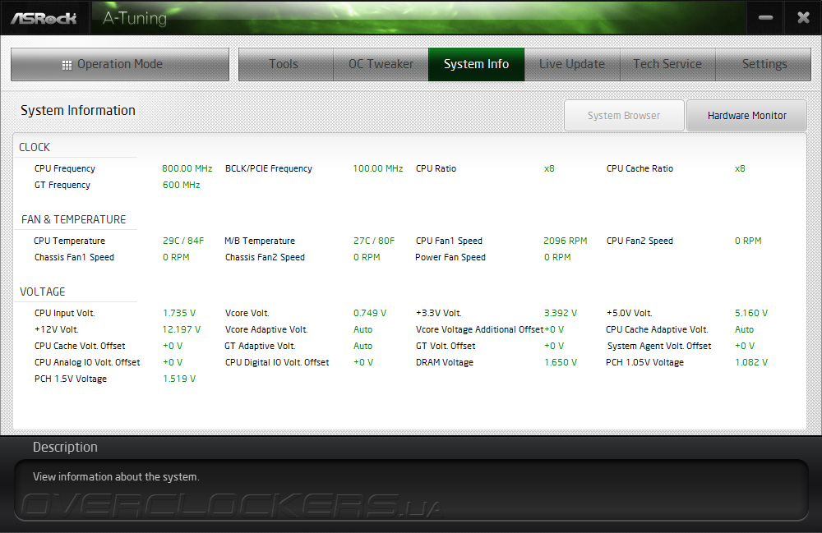Click the Vcore Adaptive Volt. label
Screen dimensions: 822x533
[x=266, y=329]
